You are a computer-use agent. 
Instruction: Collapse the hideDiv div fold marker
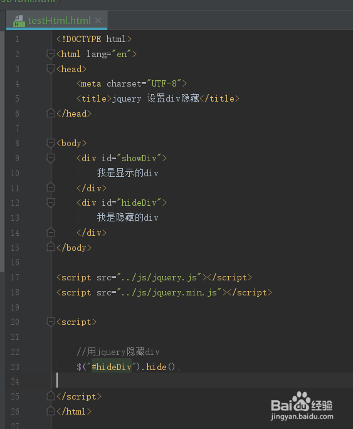(x=51, y=203)
